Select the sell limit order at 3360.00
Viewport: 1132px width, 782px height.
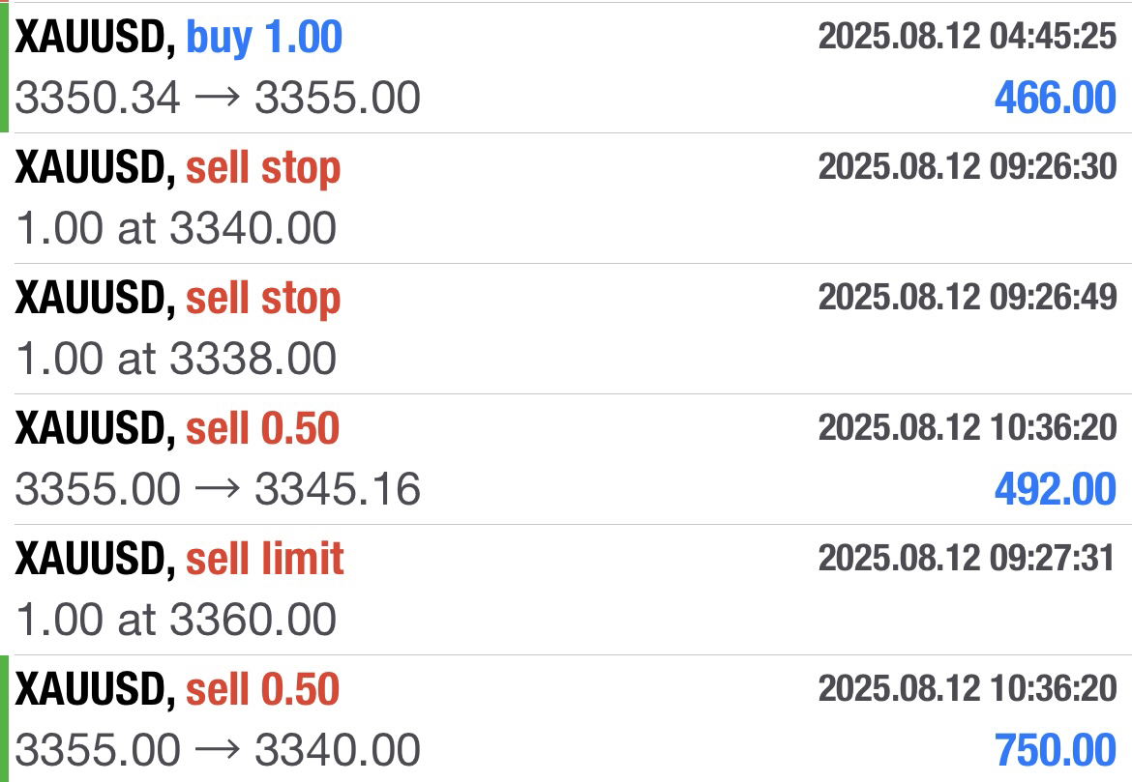[x=566, y=590]
